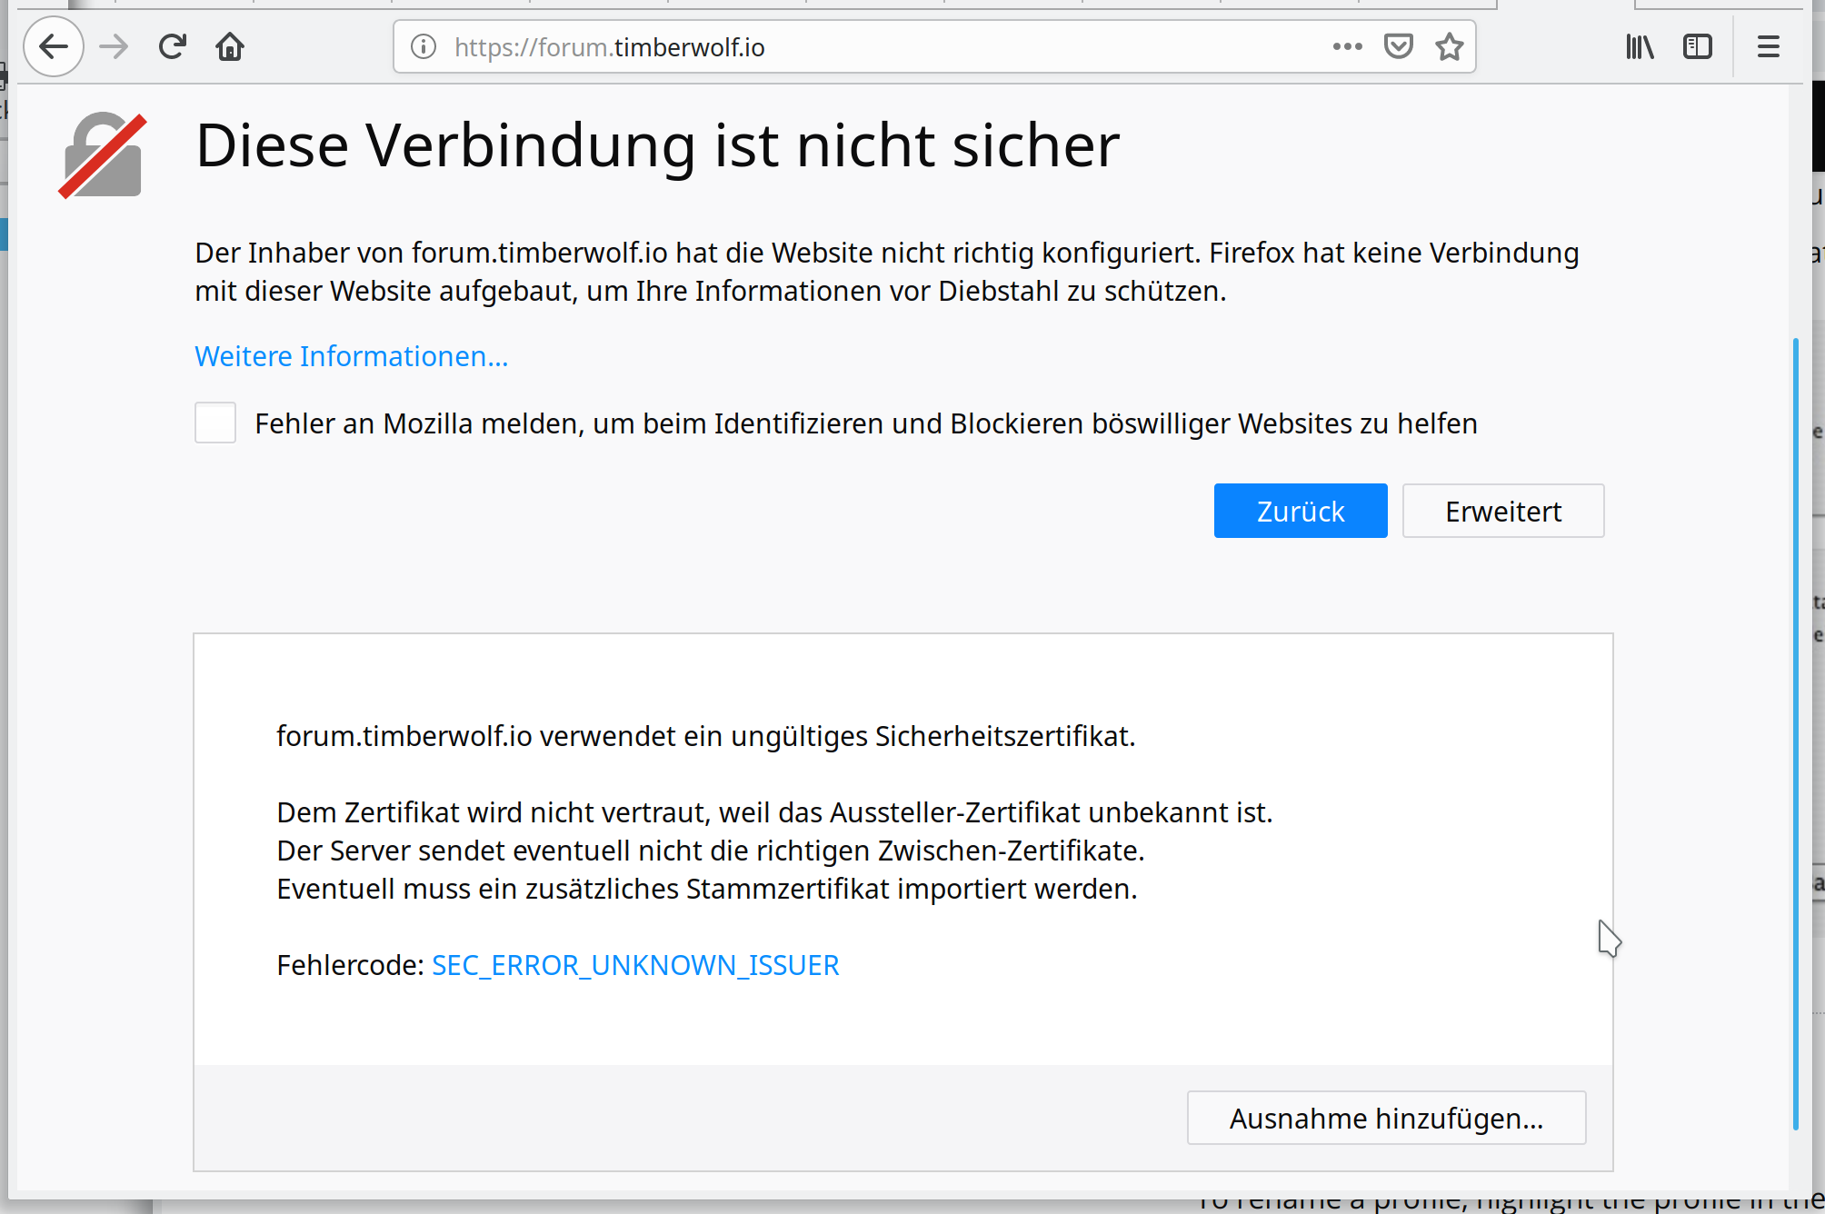Open the Firefox hamburger menu
This screenshot has width=1825, height=1214.
point(1769,46)
